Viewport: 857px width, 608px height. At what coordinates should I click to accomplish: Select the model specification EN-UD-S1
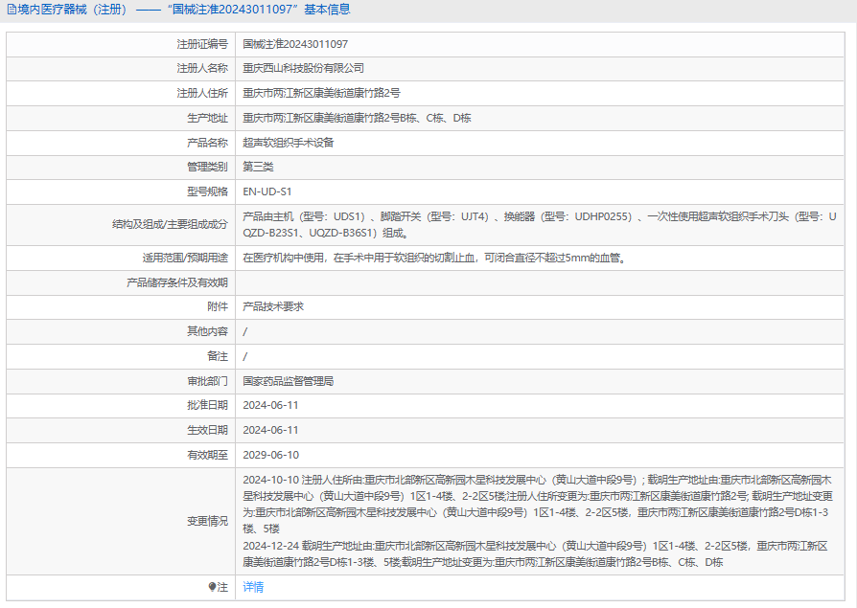tap(266, 191)
